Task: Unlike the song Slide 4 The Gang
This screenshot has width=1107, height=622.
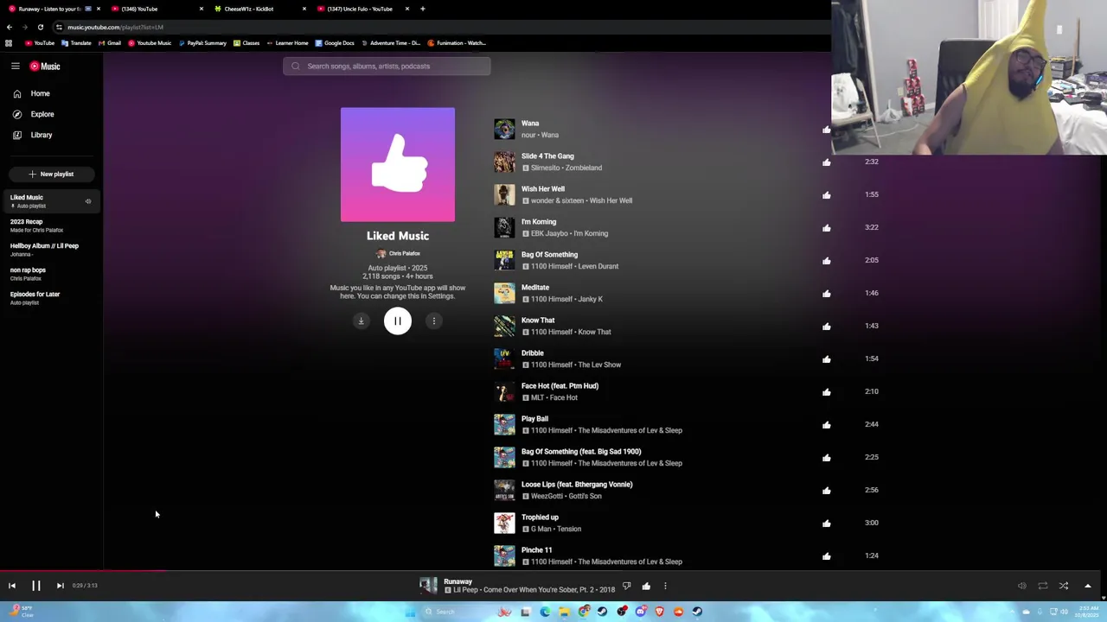Action: 827,162
